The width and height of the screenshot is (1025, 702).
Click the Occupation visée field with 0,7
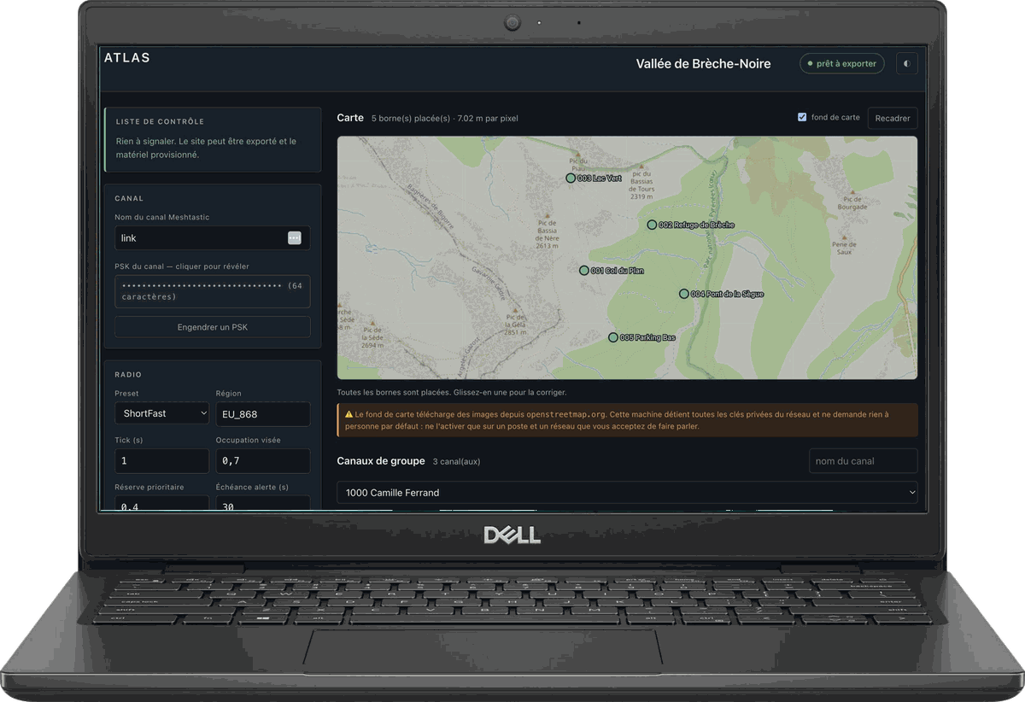click(263, 460)
